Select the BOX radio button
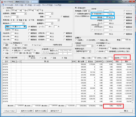This screenshot has width=136, height=117. click(23, 45)
